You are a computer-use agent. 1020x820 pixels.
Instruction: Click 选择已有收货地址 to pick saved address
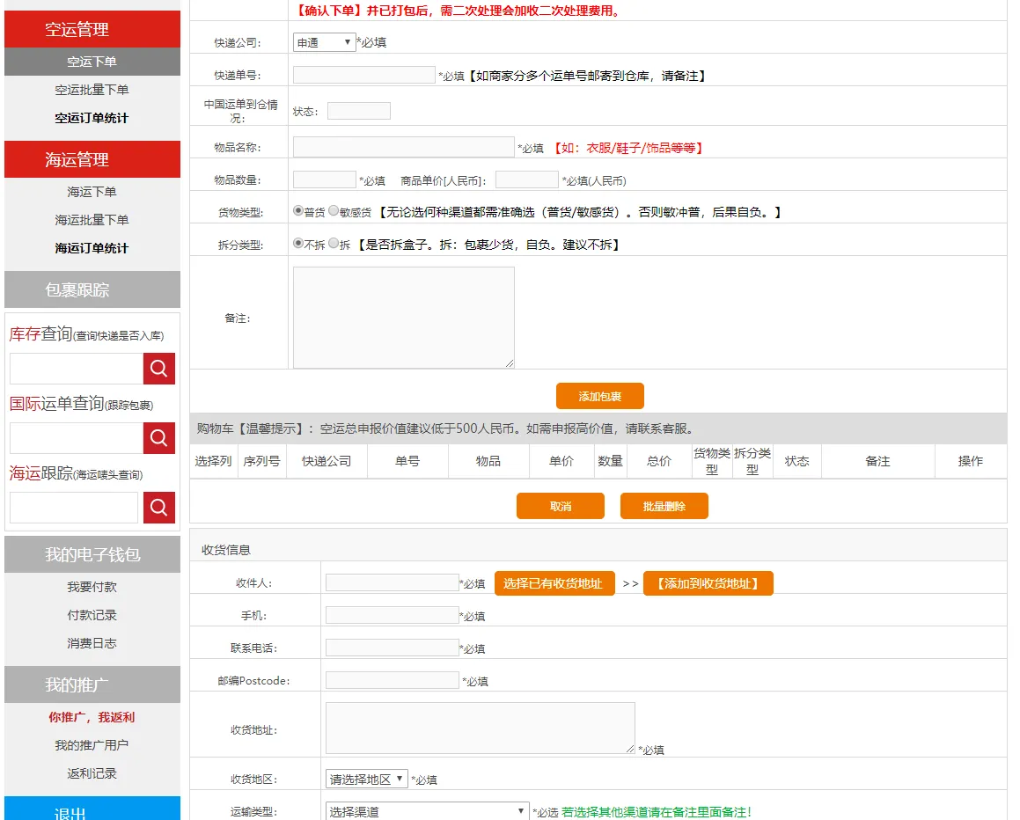coord(554,582)
